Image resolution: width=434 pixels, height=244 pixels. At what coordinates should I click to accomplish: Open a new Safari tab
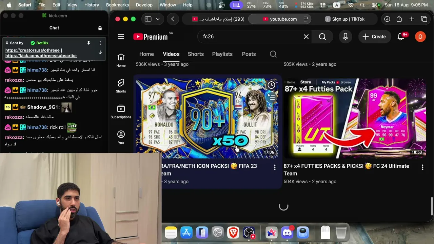pos(412,19)
